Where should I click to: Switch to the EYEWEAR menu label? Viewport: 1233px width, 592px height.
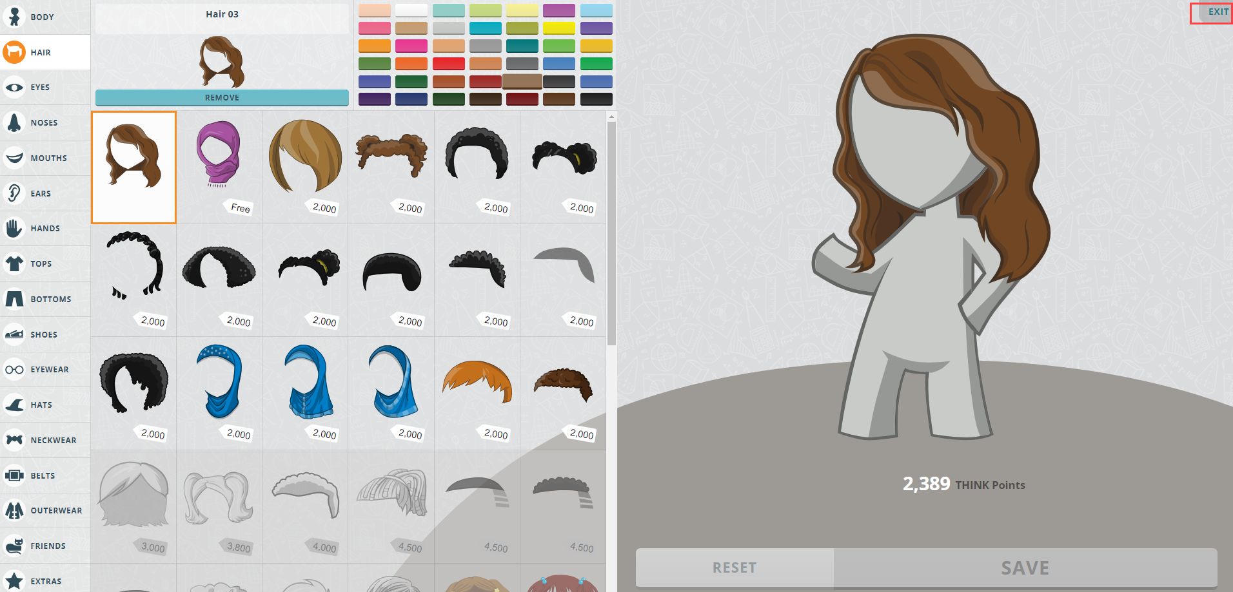click(50, 370)
